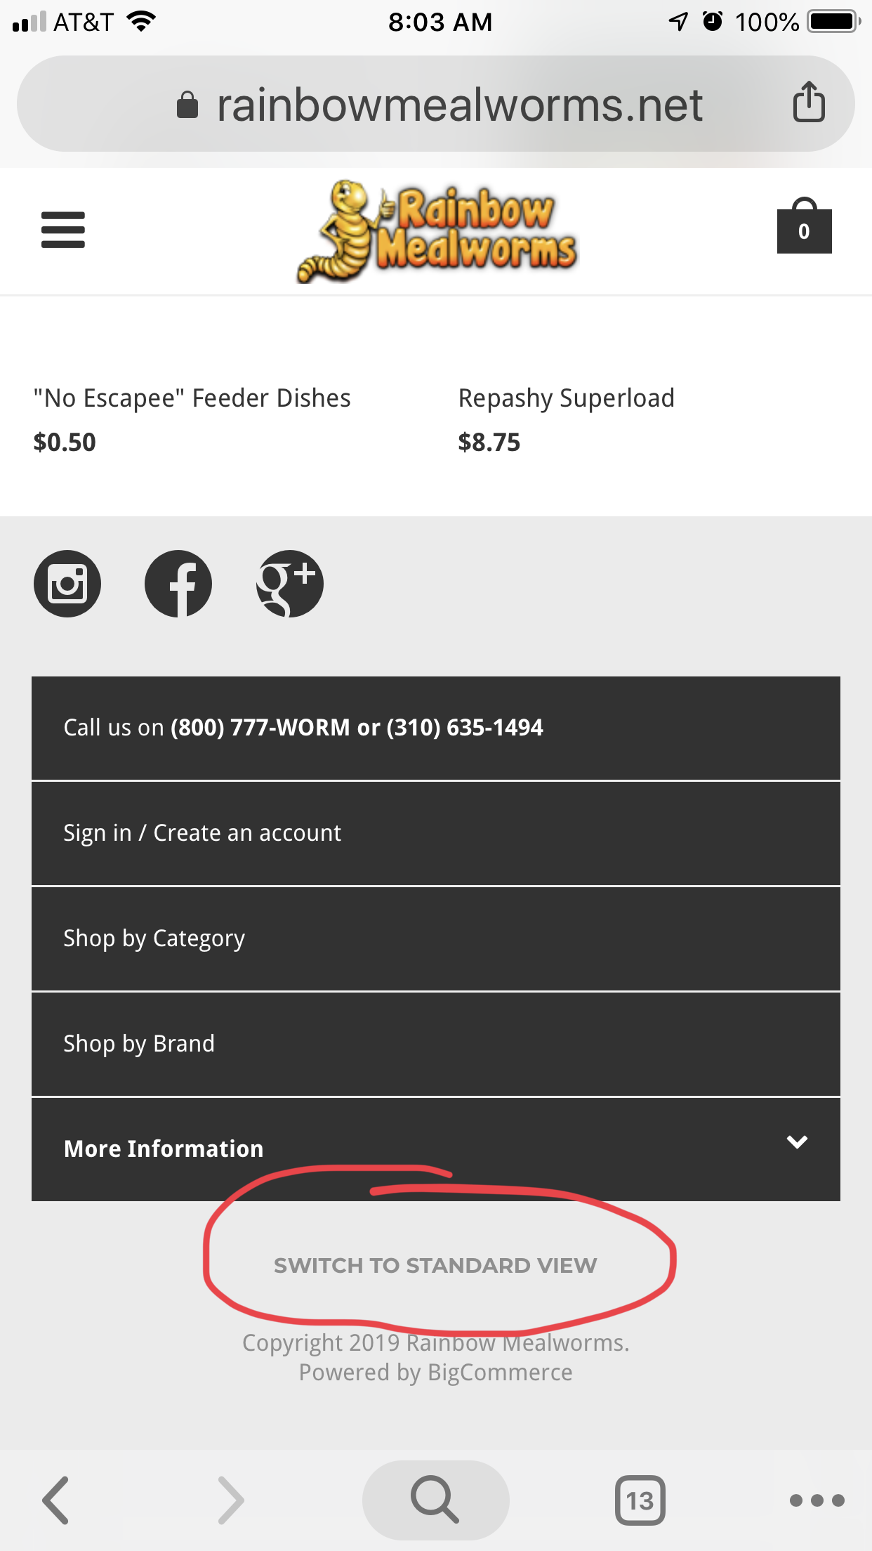The height and width of the screenshot is (1551, 872).
Task: Open the hamburger navigation menu
Action: [x=63, y=230]
